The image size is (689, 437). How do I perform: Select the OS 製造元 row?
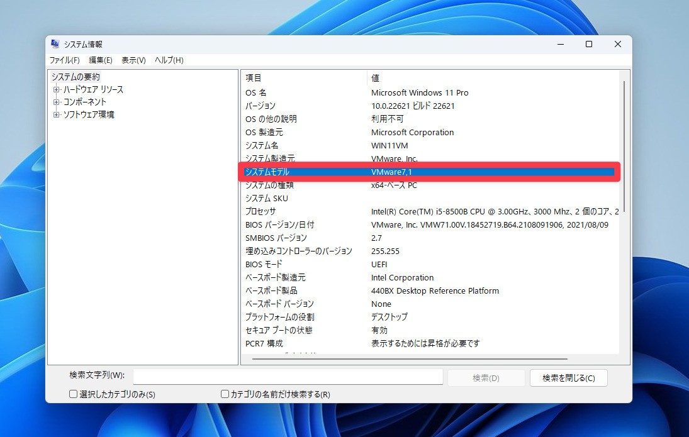pos(430,132)
